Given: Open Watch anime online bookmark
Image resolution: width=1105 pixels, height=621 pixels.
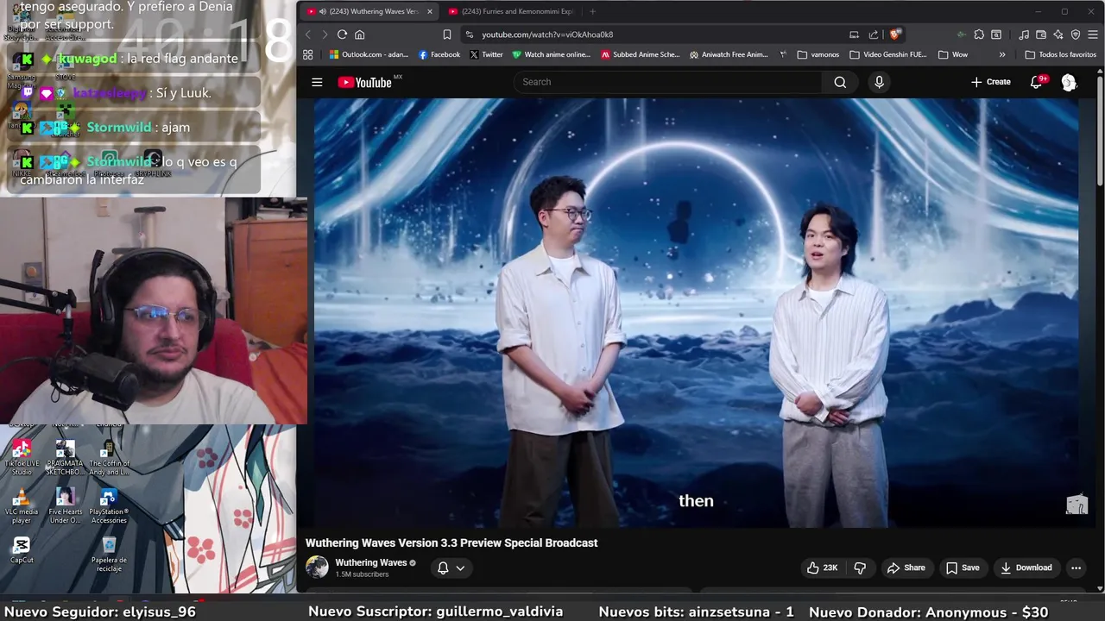Looking at the screenshot, I should point(552,54).
